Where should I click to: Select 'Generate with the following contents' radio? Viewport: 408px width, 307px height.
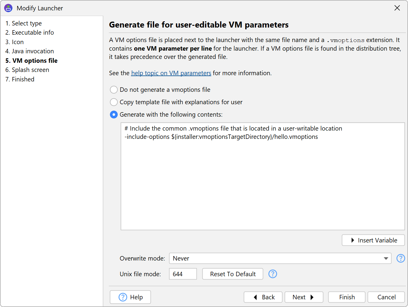(x=114, y=115)
